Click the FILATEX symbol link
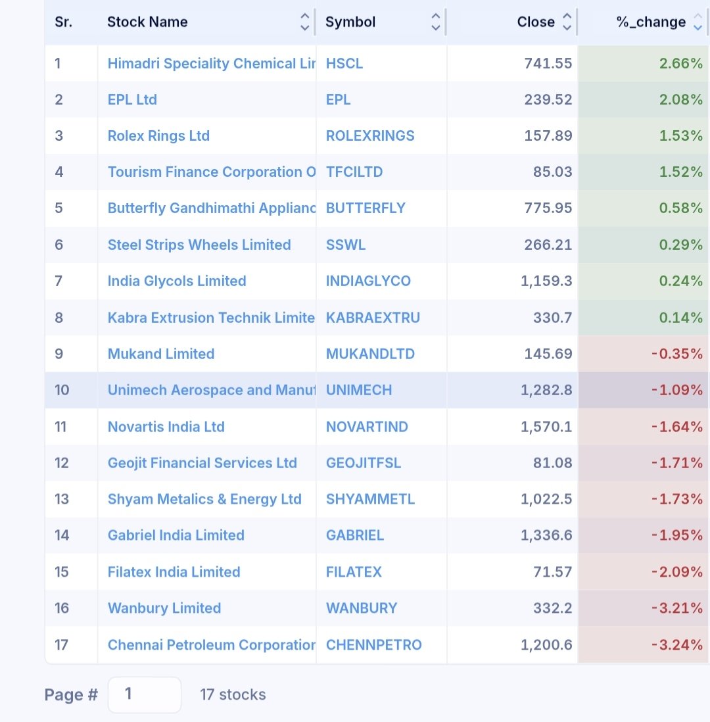Viewport: 710px width, 722px height. (x=354, y=572)
